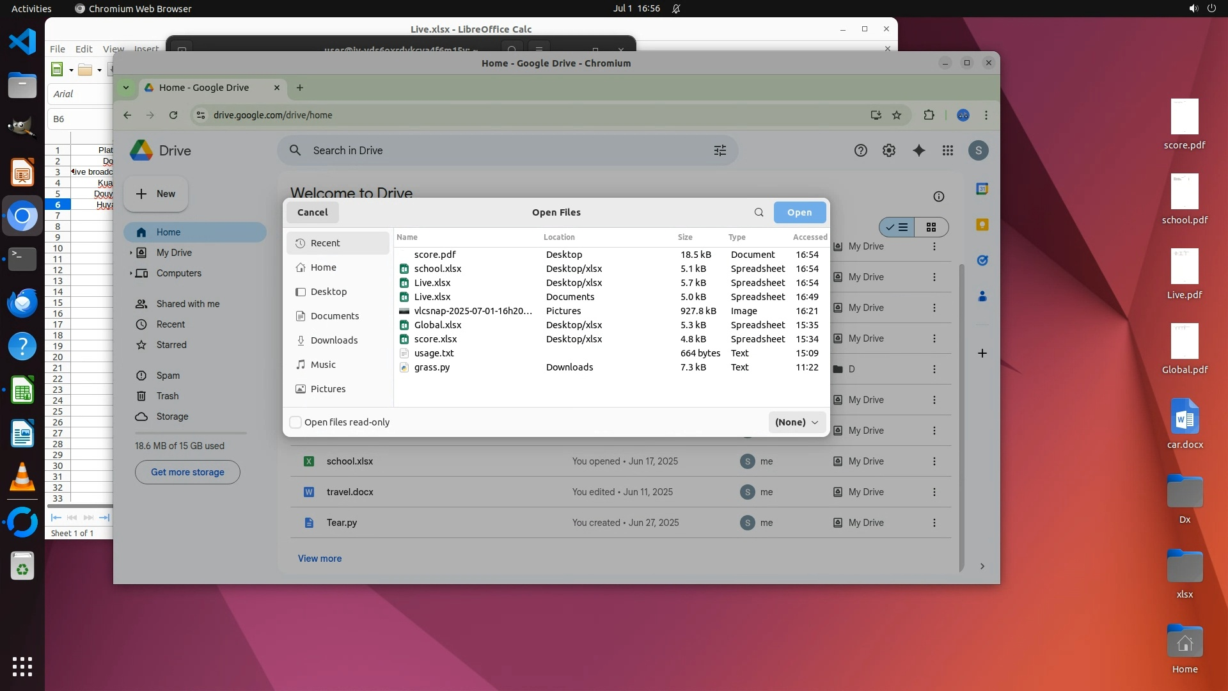
Task: Click the Get more storage button
Action: point(187,472)
